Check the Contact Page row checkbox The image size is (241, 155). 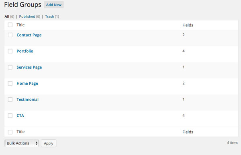[10, 35]
